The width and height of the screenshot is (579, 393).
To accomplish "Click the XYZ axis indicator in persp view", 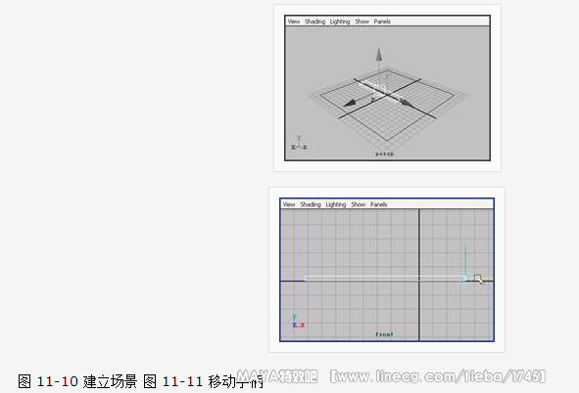I will [x=299, y=143].
